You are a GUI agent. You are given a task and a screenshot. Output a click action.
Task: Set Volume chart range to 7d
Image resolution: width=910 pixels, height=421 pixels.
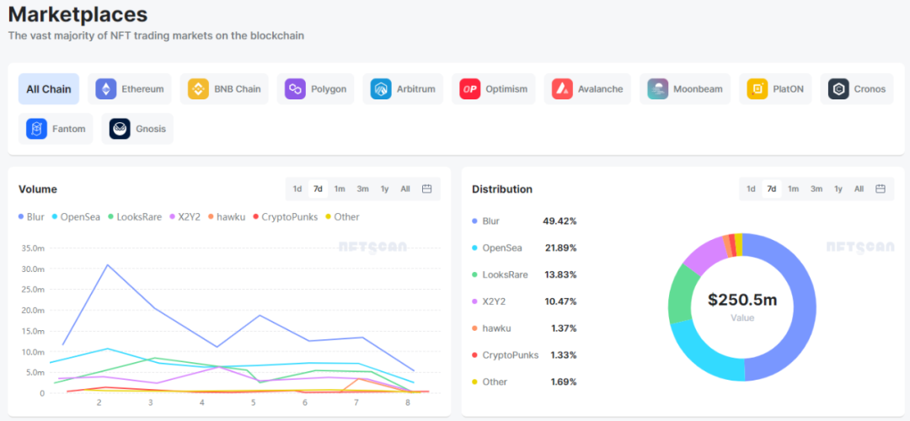pos(318,189)
